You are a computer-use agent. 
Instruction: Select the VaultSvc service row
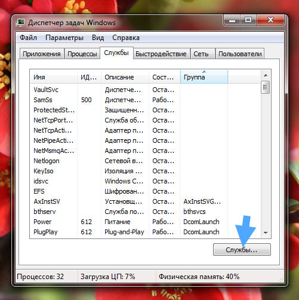[x=144, y=90]
